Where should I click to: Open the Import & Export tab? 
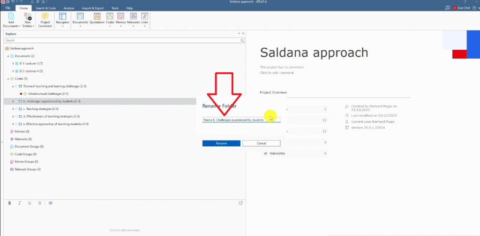coord(92,8)
